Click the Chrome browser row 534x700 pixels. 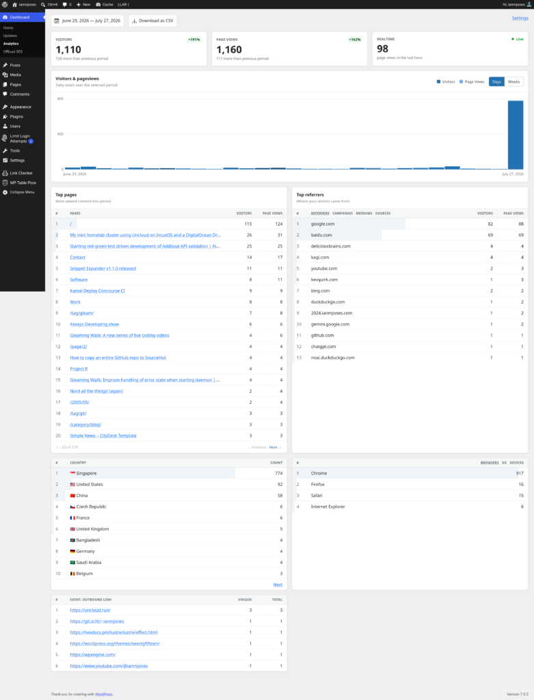click(410, 473)
